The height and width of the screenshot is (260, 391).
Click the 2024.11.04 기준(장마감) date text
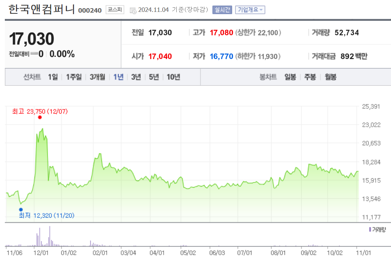(173, 10)
